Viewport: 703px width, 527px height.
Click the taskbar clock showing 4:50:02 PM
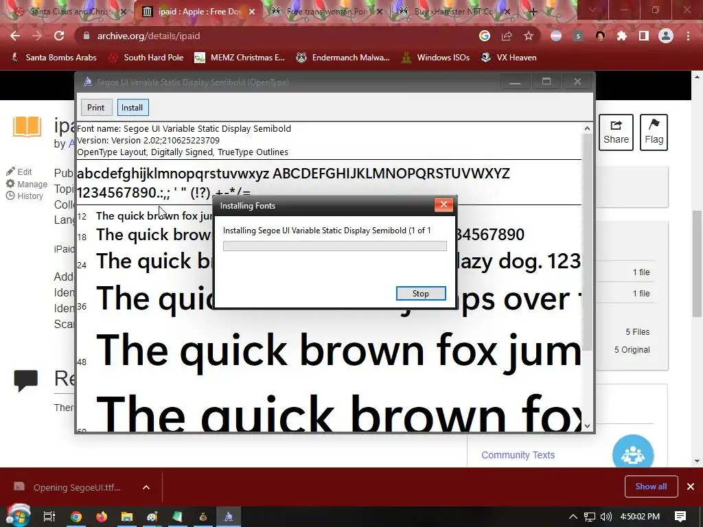click(x=640, y=517)
